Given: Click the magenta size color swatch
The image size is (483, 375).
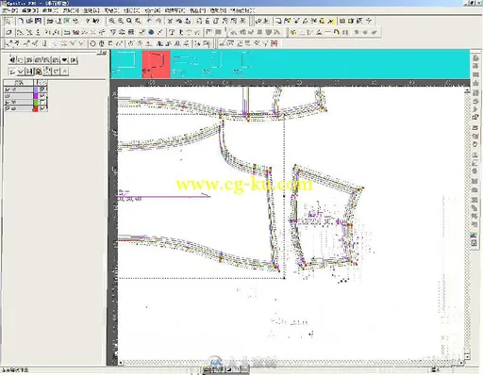Looking at the screenshot, I should [36, 96].
